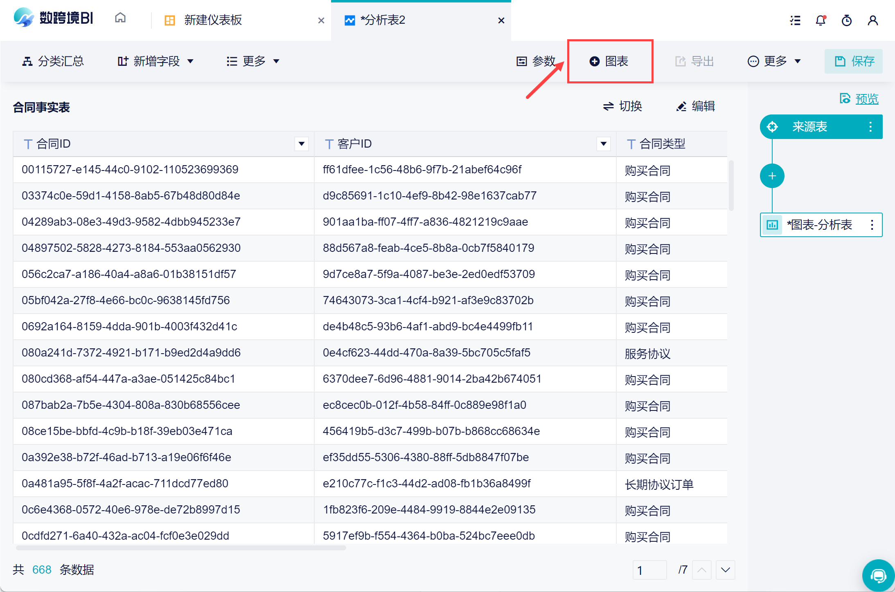Click the home icon in top bar
This screenshot has height=592, width=895.
[120, 18]
